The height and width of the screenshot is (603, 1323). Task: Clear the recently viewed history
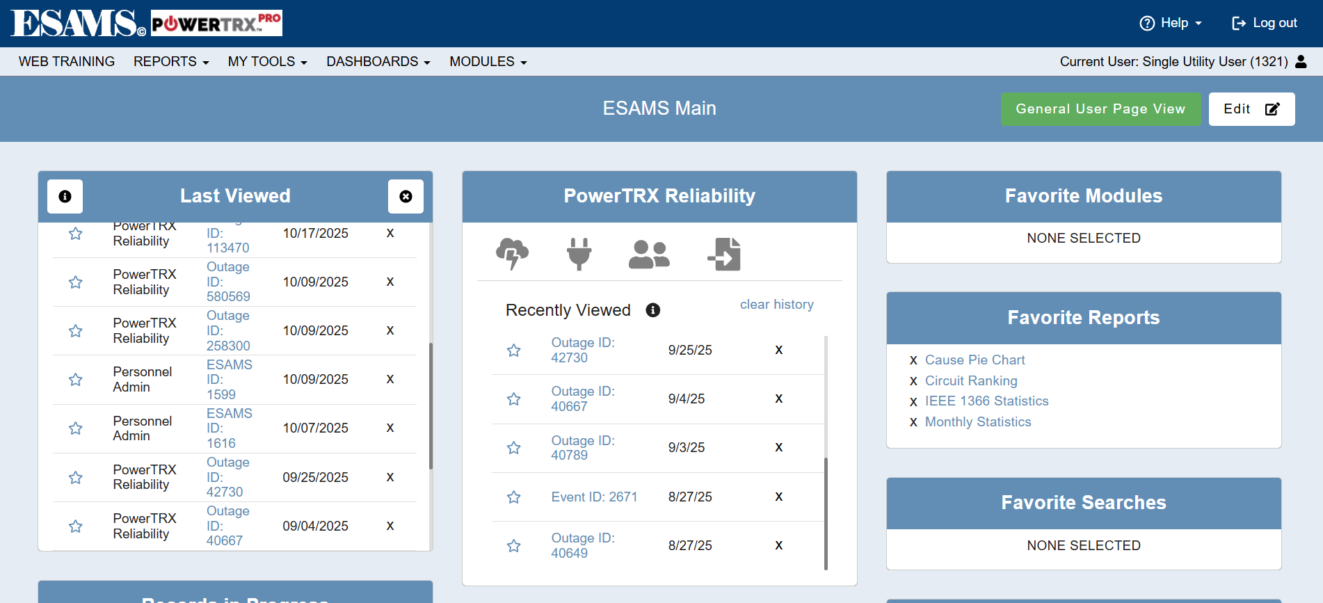coord(776,305)
